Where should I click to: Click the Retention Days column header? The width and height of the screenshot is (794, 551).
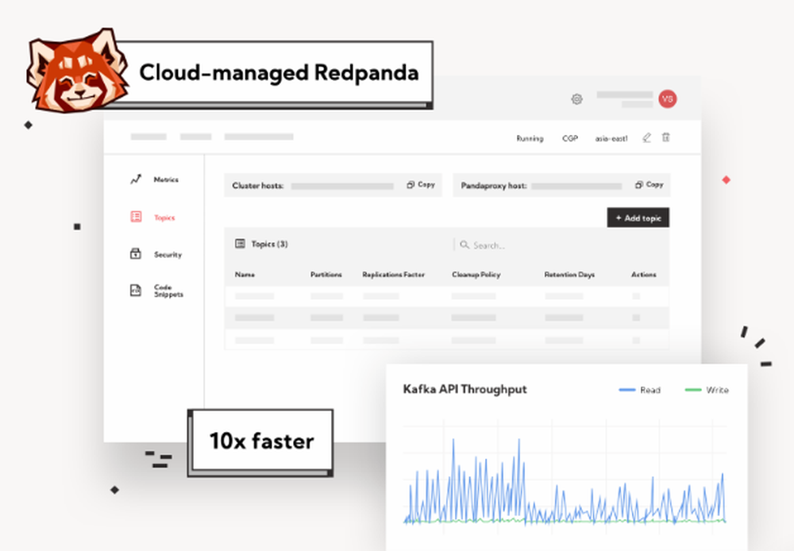[x=569, y=275]
